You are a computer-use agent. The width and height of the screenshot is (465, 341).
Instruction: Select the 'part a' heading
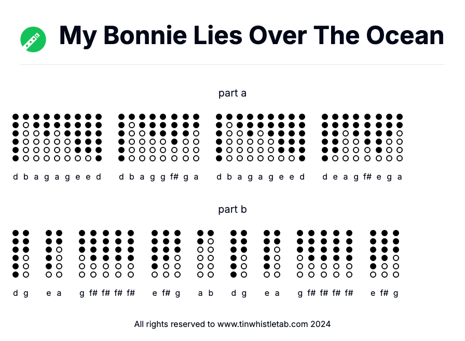[232, 93]
